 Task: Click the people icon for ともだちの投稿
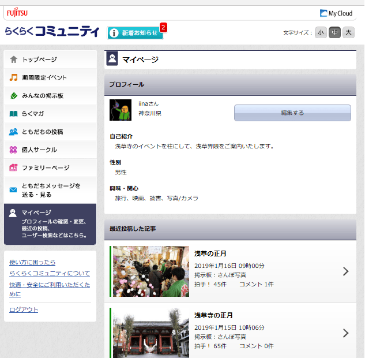(x=13, y=132)
